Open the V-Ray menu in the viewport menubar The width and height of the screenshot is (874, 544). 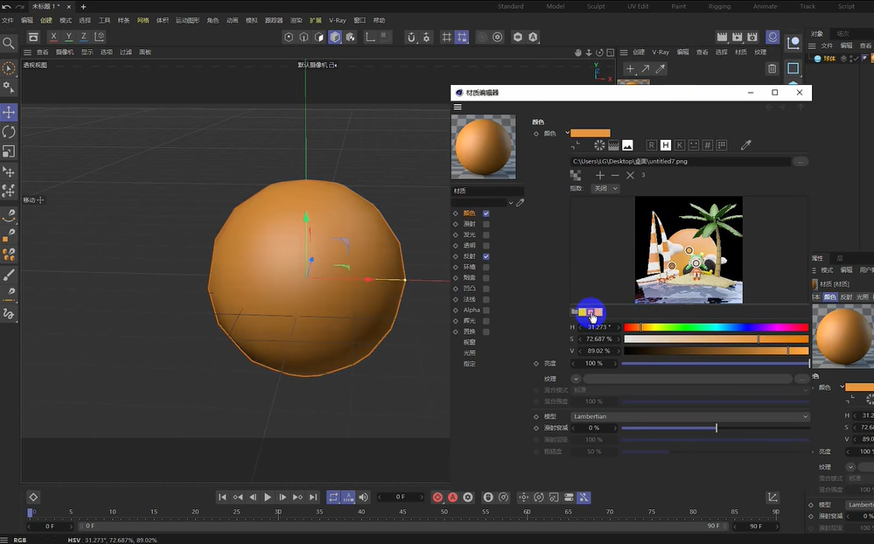(x=659, y=52)
